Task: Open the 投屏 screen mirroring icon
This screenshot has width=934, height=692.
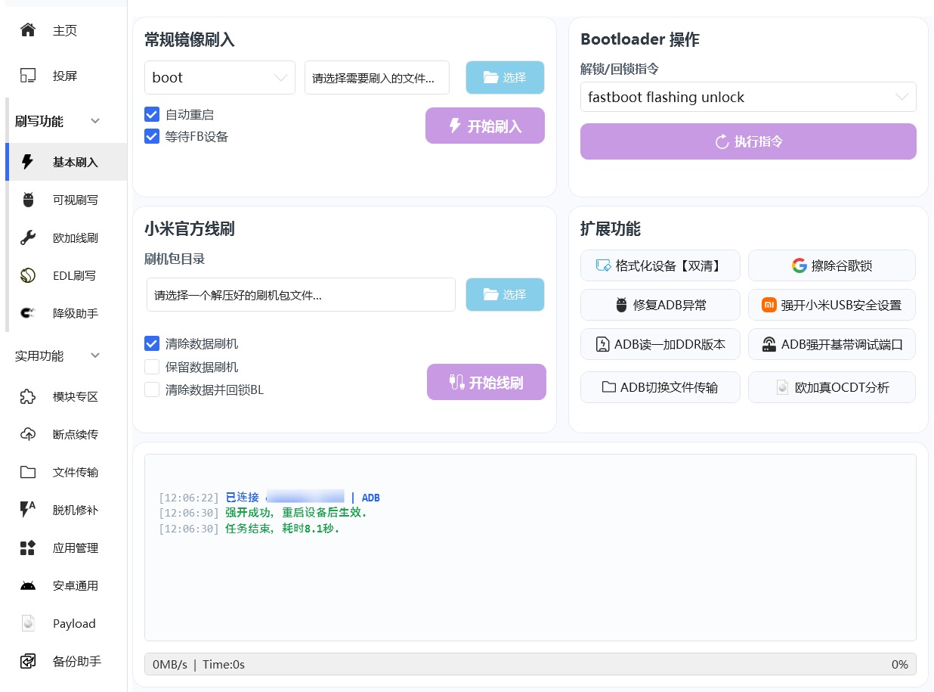Action: (28, 76)
